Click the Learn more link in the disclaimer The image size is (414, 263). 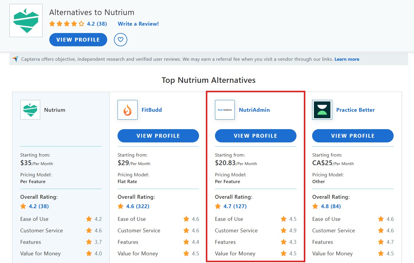click(347, 59)
